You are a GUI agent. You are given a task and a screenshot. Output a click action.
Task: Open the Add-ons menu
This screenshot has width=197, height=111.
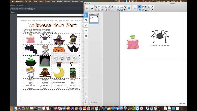67,1
